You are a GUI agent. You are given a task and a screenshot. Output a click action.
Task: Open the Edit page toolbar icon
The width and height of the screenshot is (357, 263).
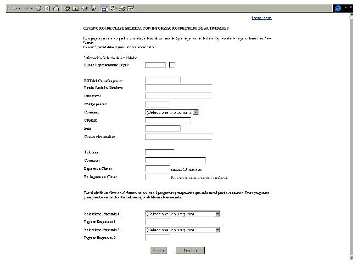[x=131, y=8]
